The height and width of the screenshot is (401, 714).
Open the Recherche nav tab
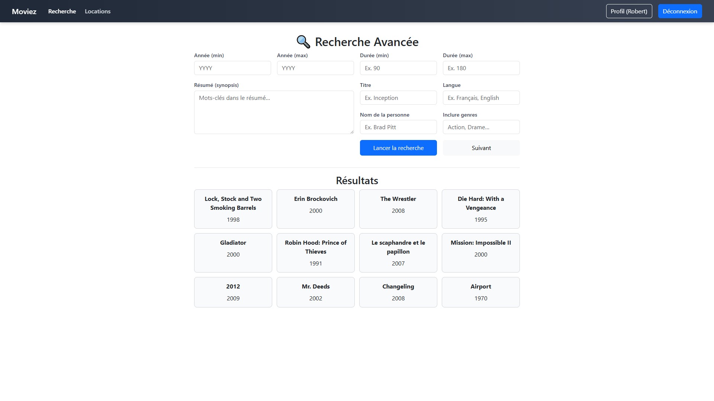click(62, 12)
